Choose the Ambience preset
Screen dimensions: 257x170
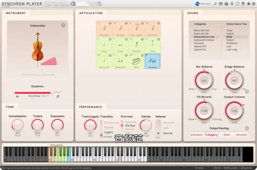[232, 43]
